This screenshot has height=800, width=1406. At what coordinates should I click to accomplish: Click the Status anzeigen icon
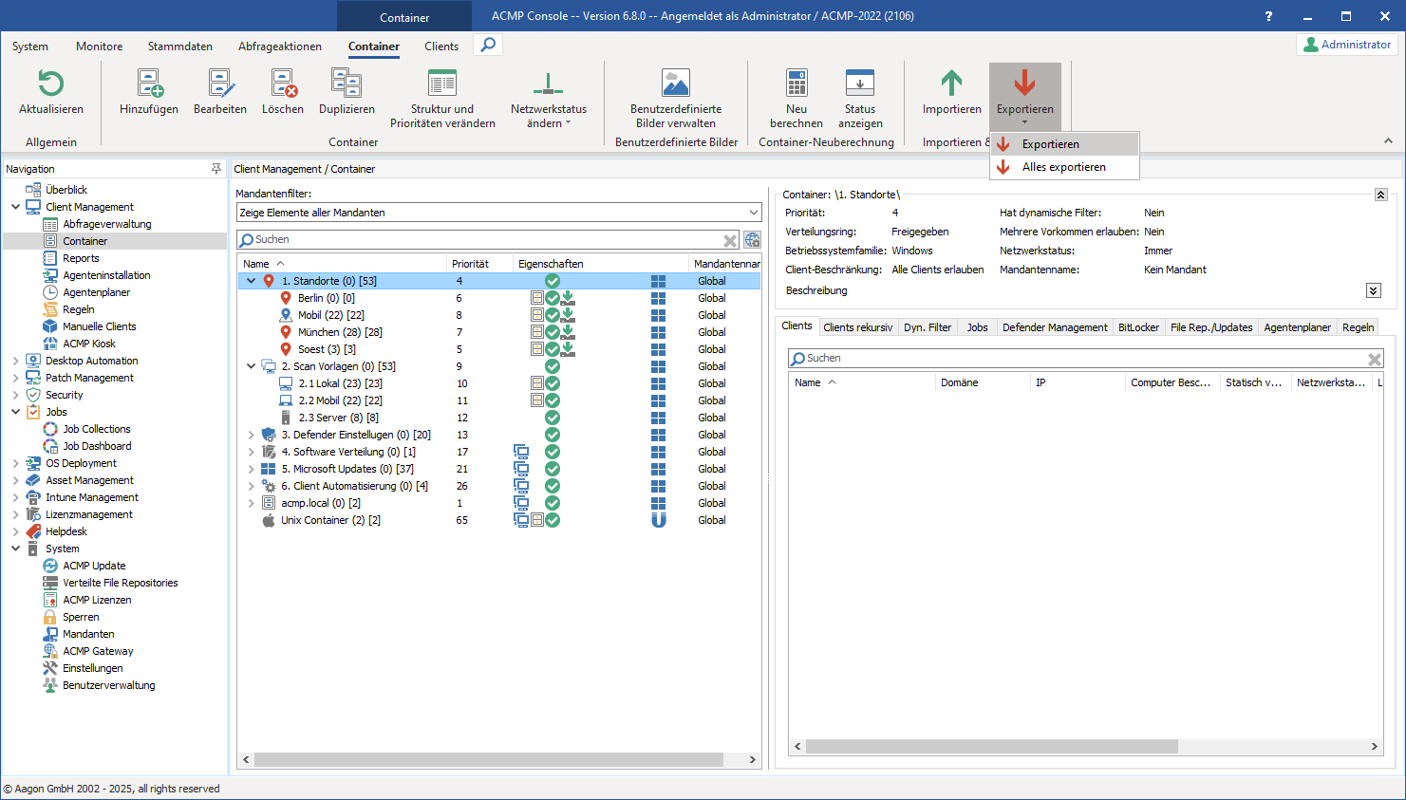pos(860,84)
